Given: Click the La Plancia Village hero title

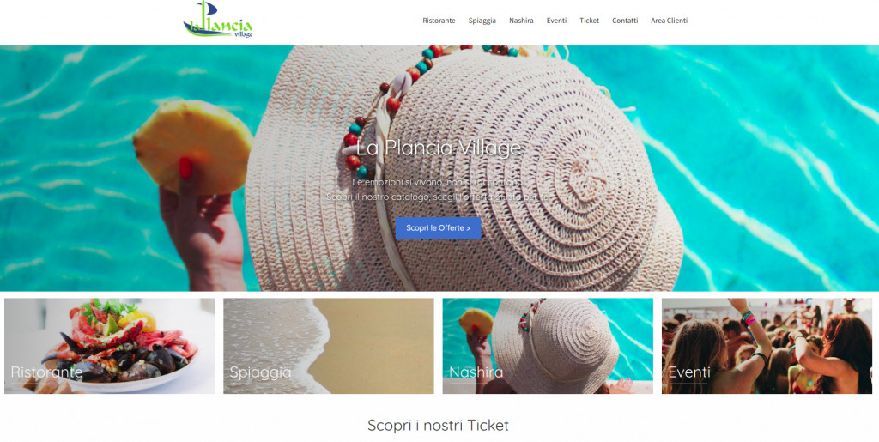Looking at the screenshot, I should 439,148.
